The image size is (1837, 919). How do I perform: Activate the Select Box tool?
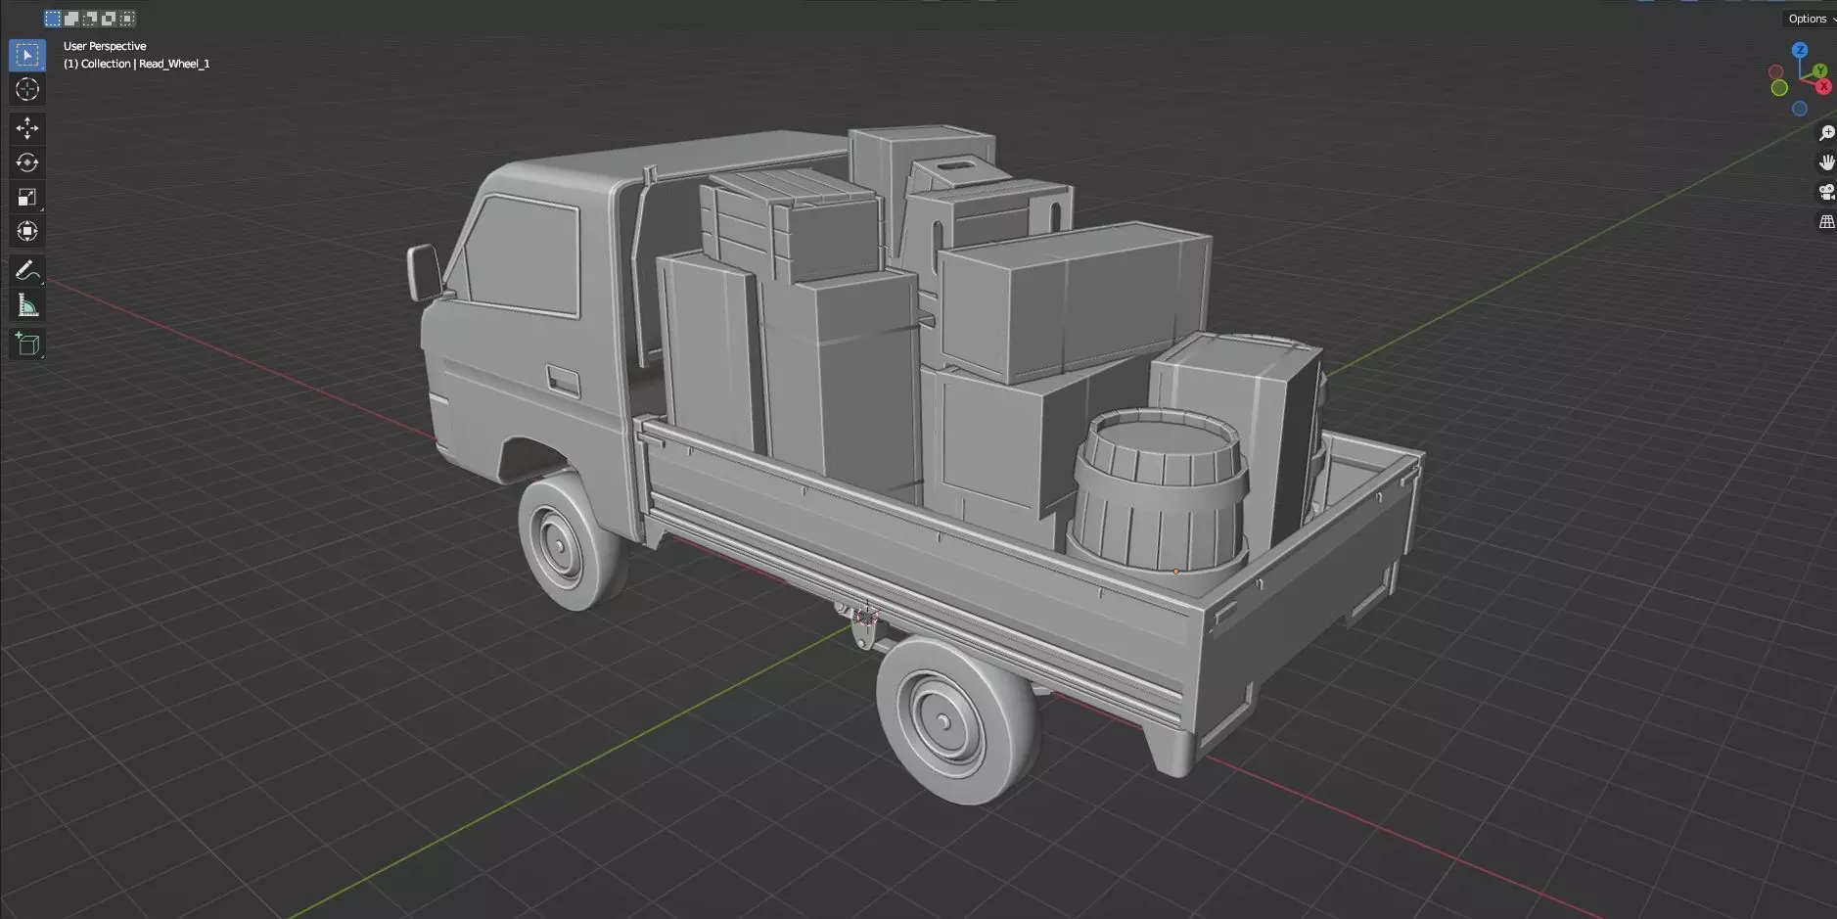pos(26,55)
